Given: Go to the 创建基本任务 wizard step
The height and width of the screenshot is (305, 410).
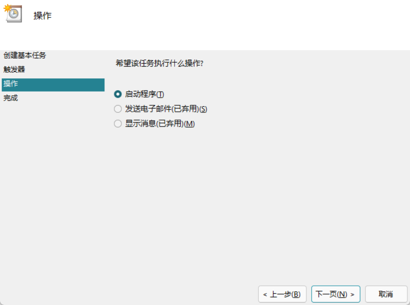Looking at the screenshot, I should tap(25, 55).
